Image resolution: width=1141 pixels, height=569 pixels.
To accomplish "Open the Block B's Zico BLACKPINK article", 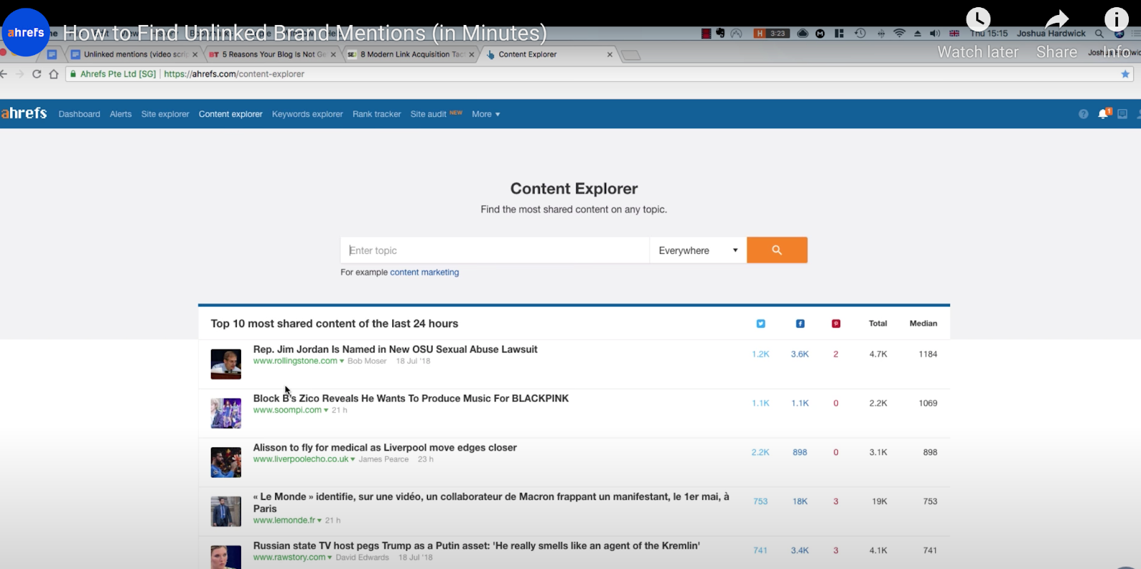I will pyautogui.click(x=411, y=399).
